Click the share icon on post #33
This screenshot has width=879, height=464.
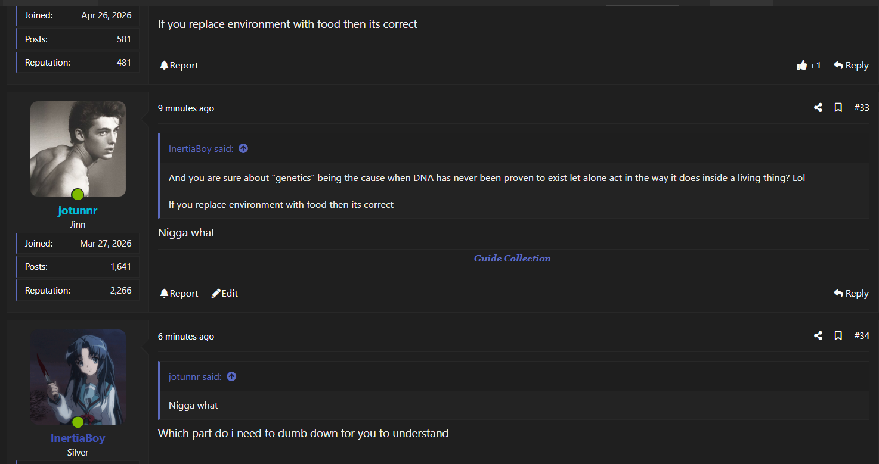[x=818, y=108]
